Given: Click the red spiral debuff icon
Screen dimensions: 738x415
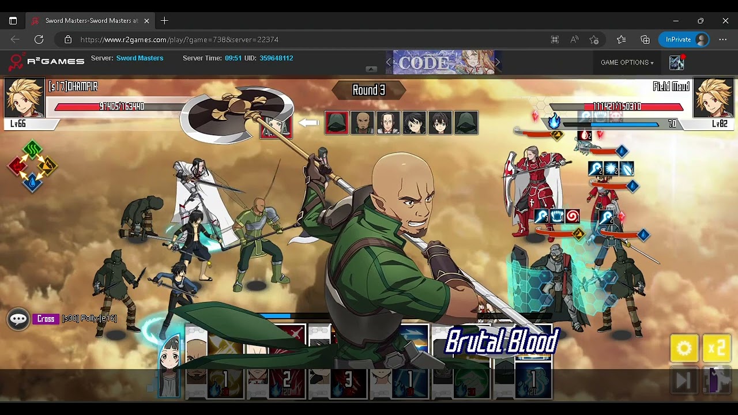Looking at the screenshot, I should pyautogui.click(x=573, y=217).
